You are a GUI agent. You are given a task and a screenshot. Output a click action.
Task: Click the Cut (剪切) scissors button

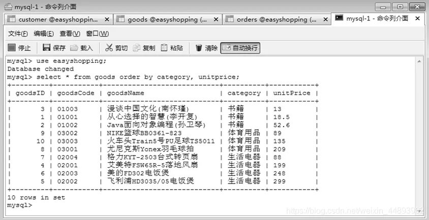point(116,48)
